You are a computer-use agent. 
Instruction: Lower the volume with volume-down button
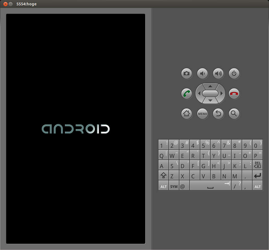[202, 74]
